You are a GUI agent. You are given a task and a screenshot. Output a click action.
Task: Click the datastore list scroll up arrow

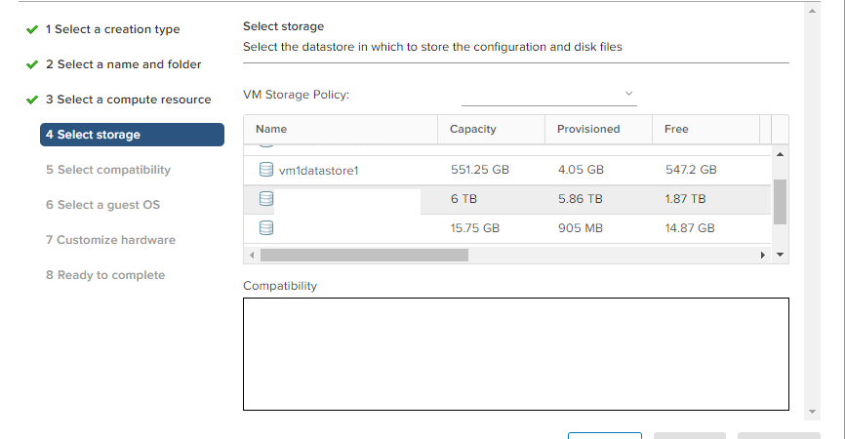click(x=780, y=154)
